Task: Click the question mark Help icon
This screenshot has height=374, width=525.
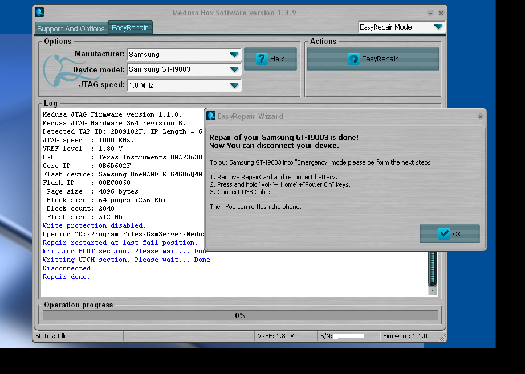Action: 262,59
